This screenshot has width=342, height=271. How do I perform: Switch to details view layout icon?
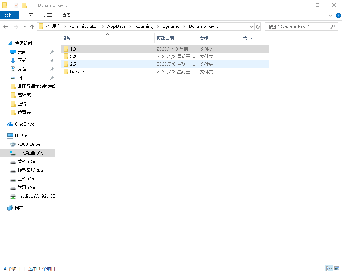(x=329, y=268)
